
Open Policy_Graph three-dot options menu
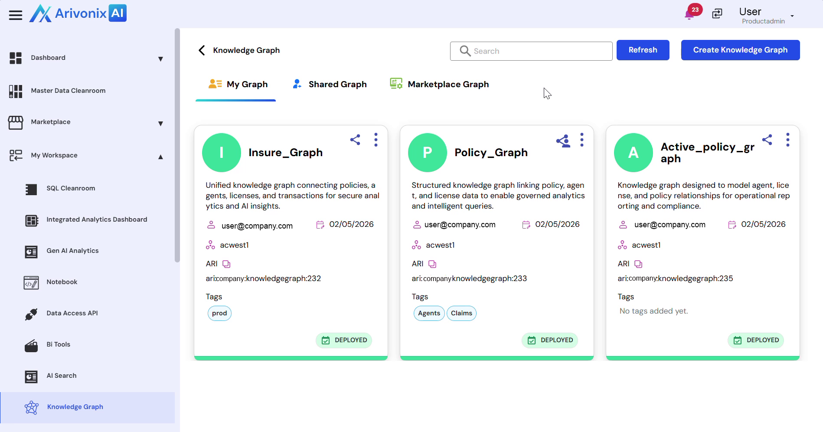[x=582, y=140]
